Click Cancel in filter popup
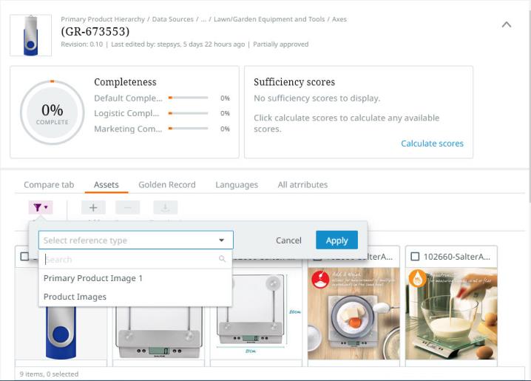This screenshot has height=381, width=531. tap(288, 240)
